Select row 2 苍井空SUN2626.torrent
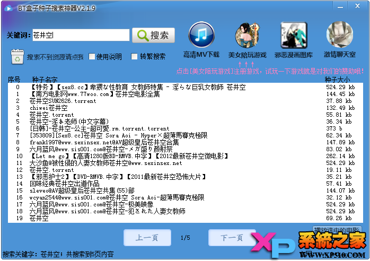Viewport: 370px width, 261px height. [x=186, y=101]
